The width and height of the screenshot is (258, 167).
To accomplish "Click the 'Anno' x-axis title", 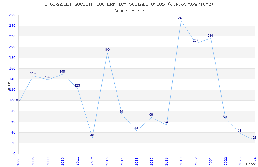I will pos(250,164).
